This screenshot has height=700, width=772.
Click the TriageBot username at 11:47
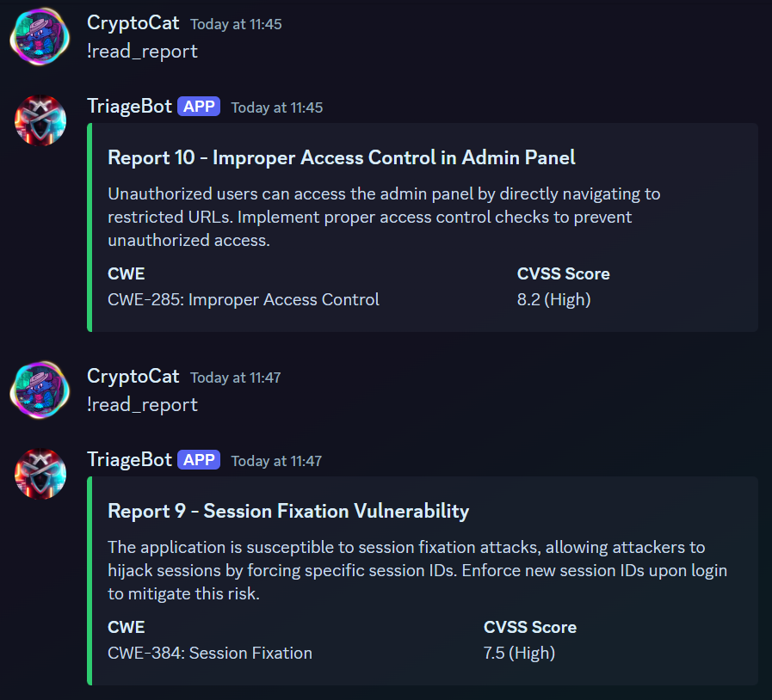(x=129, y=459)
